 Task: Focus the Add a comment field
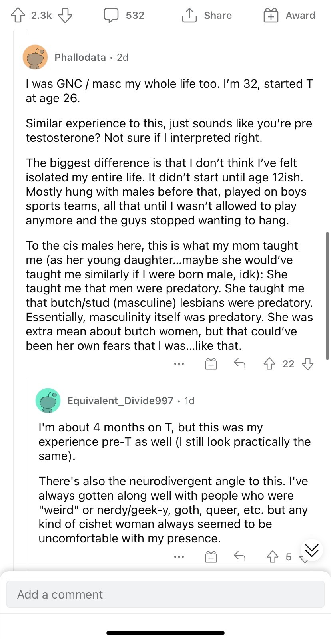tap(165, 594)
